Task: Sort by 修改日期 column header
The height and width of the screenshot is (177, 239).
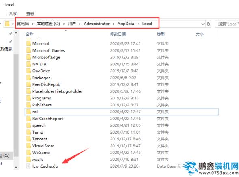Action: coord(118,34)
